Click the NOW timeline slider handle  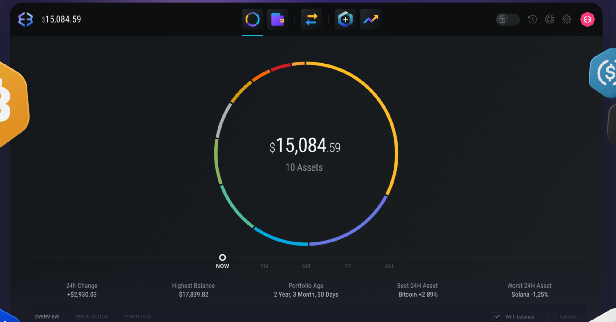[222, 257]
